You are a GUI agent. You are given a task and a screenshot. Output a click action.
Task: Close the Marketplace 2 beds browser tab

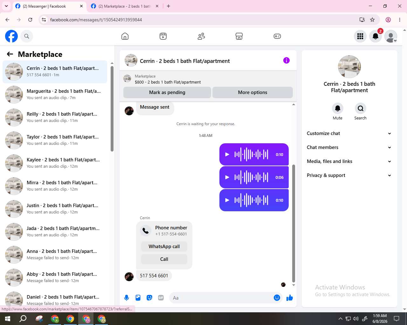157,6
